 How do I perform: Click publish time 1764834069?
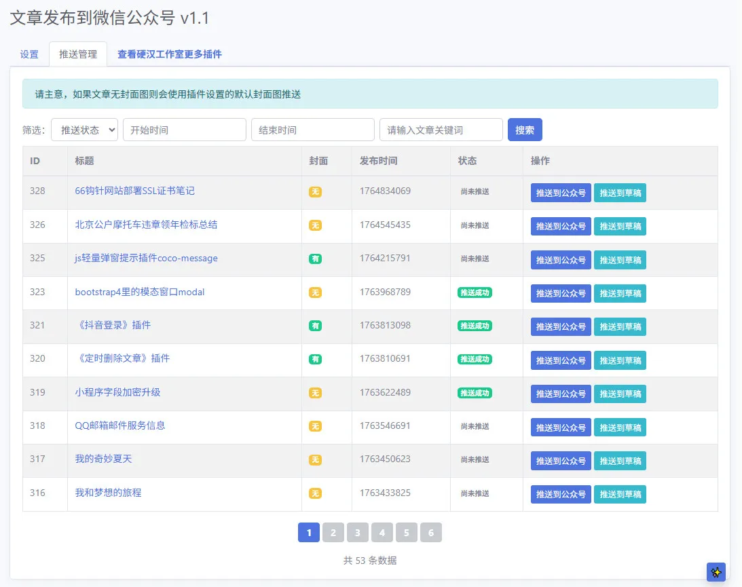tap(385, 191)
